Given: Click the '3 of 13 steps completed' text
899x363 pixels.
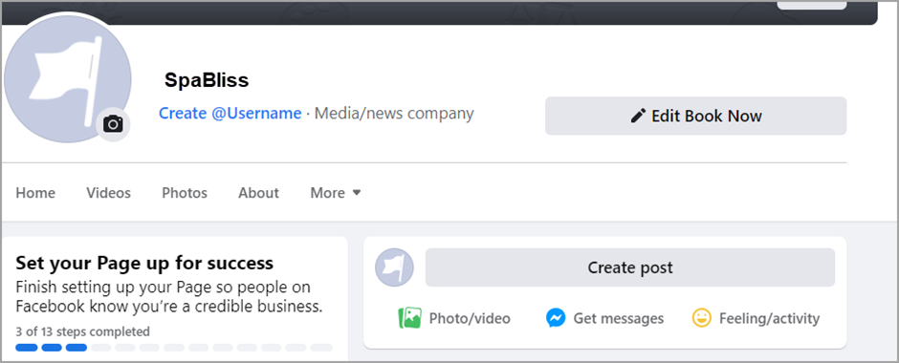Looking at the screenshot, I should point(82,331).
